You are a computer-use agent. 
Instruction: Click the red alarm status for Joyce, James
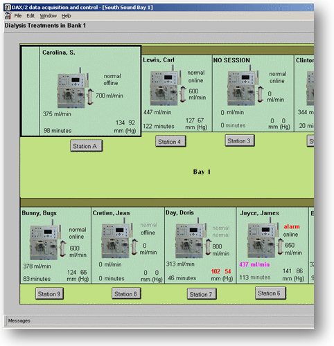pyautogui.click(x=292, y=227)
